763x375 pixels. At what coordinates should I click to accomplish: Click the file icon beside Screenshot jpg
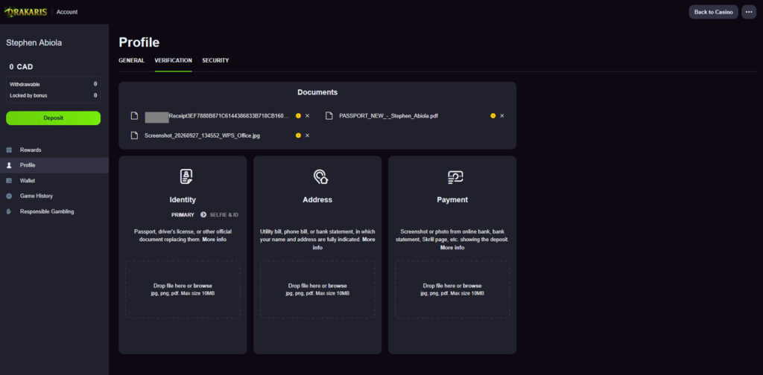point(135,135)
